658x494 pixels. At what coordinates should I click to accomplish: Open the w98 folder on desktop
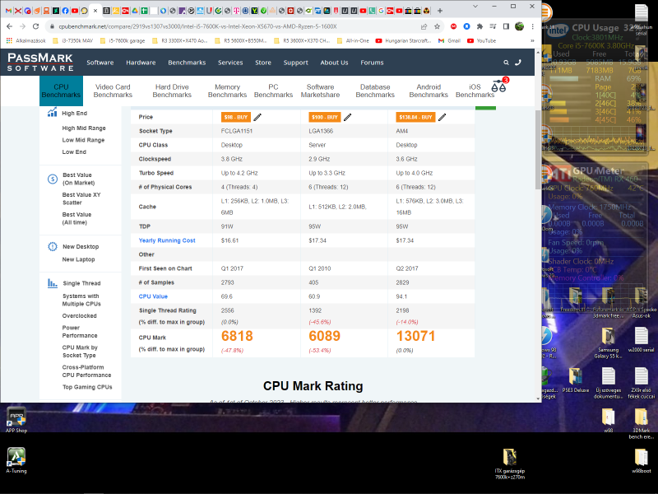click(608, 421)
